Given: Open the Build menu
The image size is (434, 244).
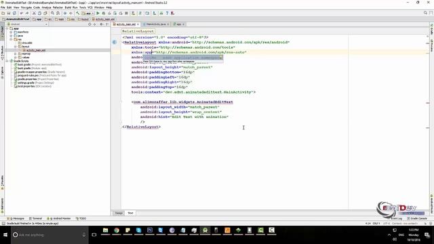Looking at the screenshot, I should click(68, 7).
